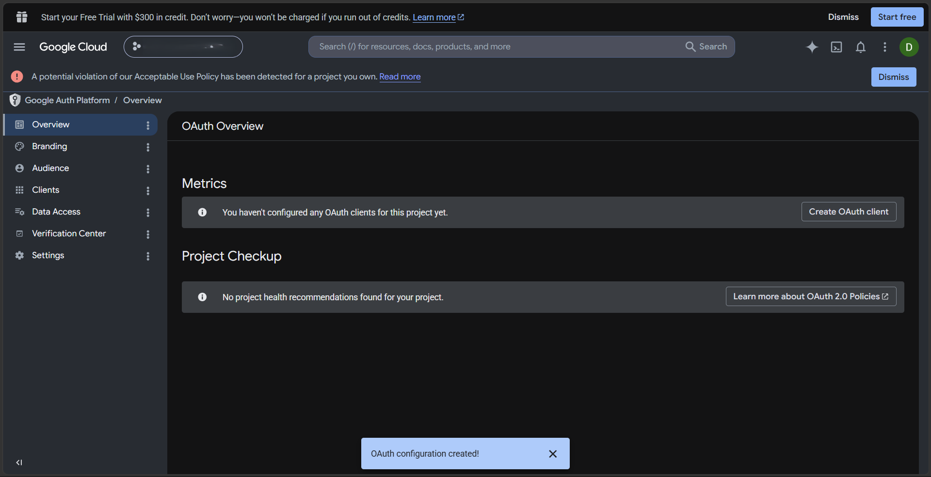Open the Overview row three-dot menu

148,125
